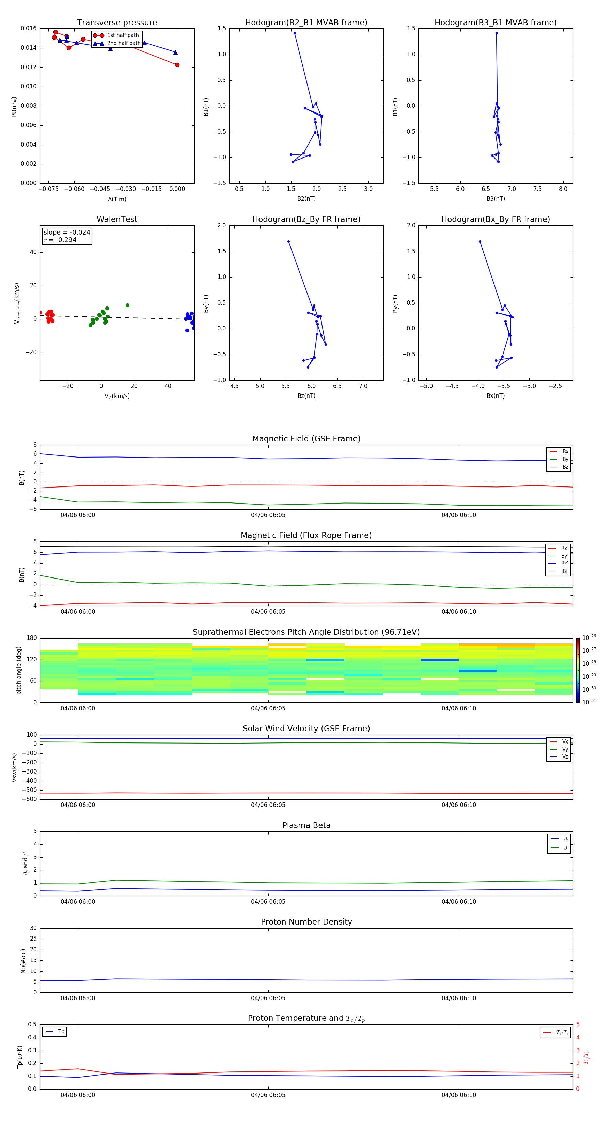Select "Vy" in the Solar Wind legend

pos(559,749)
